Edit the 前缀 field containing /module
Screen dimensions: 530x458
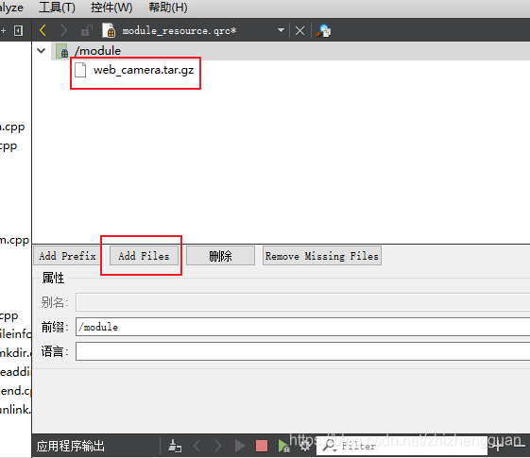[x=303, y=327]
